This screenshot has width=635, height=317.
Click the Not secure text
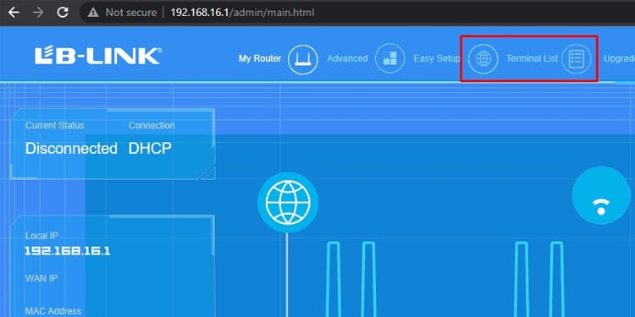(x=130, y=13)
